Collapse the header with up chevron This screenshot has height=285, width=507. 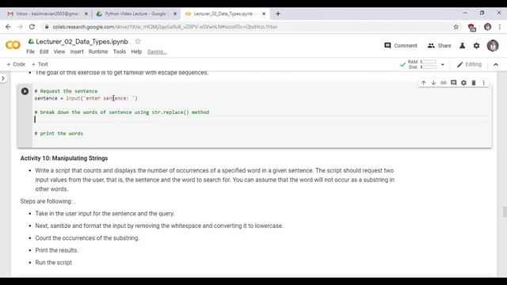(x=496, y=65)
